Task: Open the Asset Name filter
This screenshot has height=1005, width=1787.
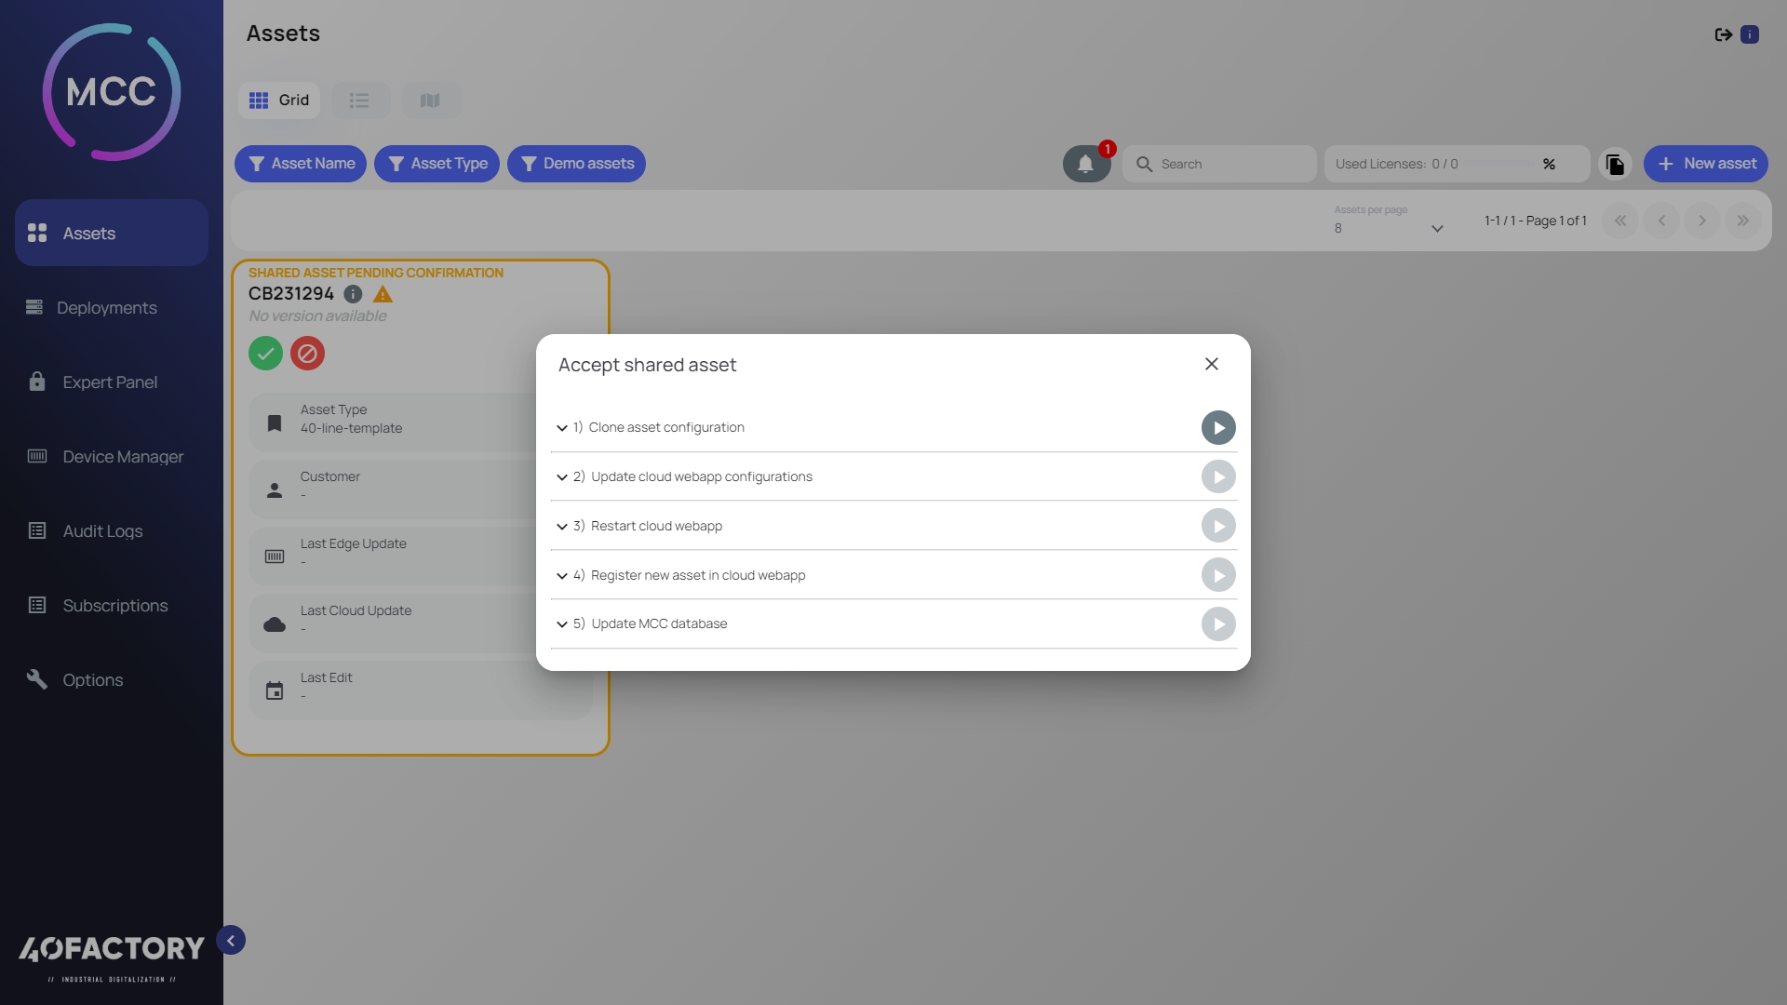Action: 301,164
